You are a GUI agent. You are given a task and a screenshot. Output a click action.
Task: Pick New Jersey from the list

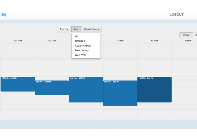[x=86, y=50]
